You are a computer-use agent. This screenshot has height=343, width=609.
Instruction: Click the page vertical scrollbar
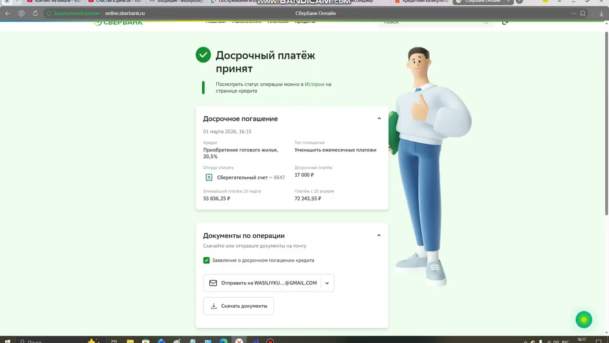coord(606,123)
